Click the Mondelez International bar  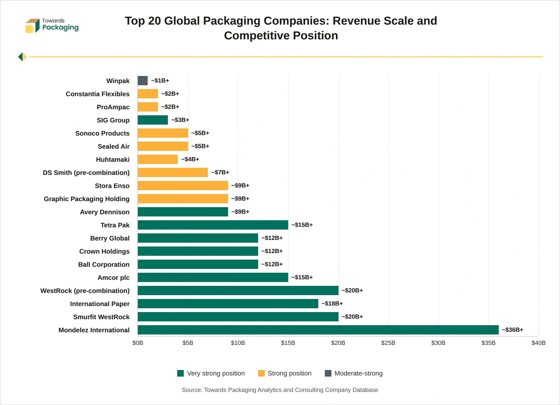pos(318,330)
